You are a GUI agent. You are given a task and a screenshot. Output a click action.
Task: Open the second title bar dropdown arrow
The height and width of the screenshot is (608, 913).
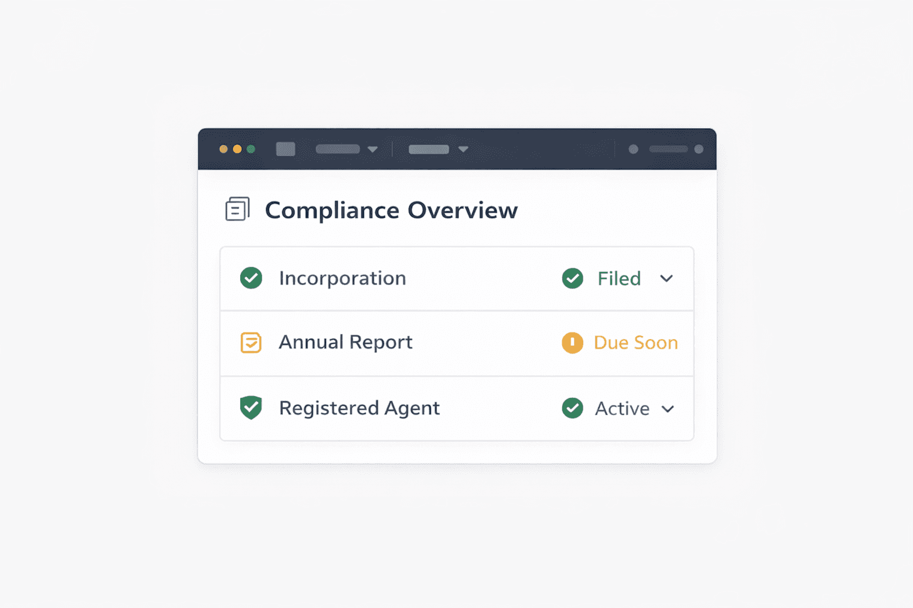point(463,149)
